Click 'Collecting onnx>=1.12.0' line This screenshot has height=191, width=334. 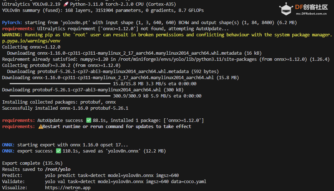(x=31, y=47)
